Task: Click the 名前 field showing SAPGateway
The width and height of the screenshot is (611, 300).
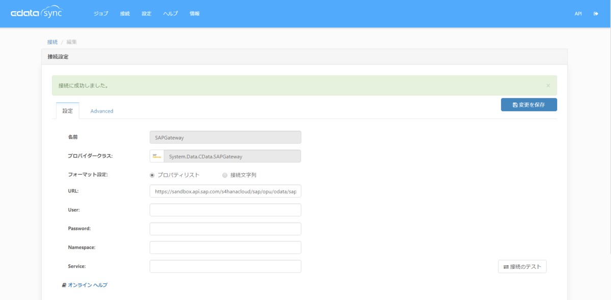Action: coord(226,137)
